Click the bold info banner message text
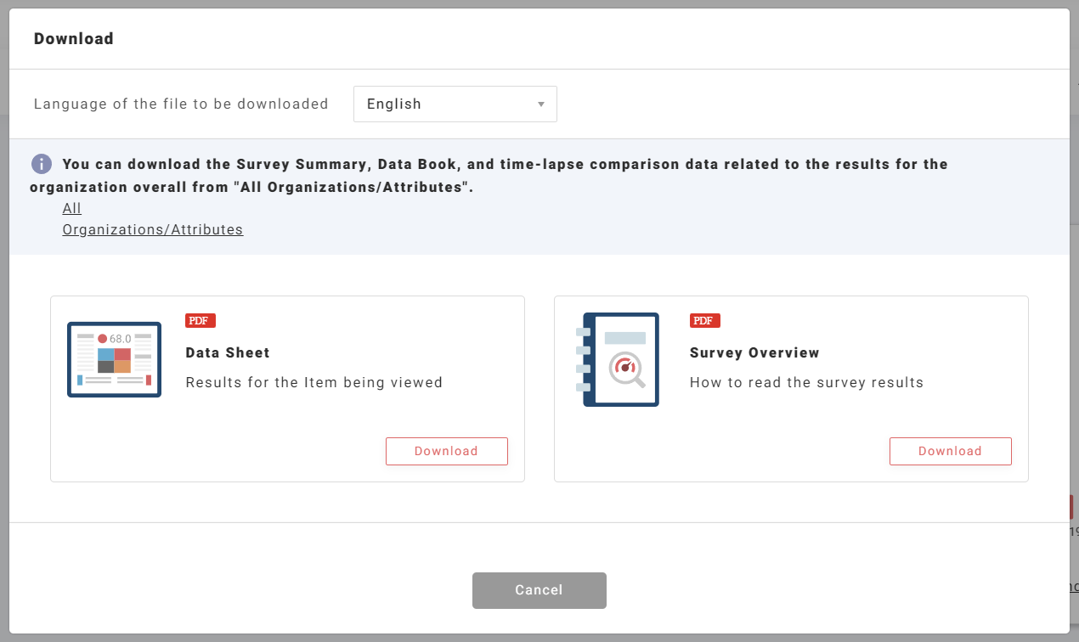 tap(505, 164)
